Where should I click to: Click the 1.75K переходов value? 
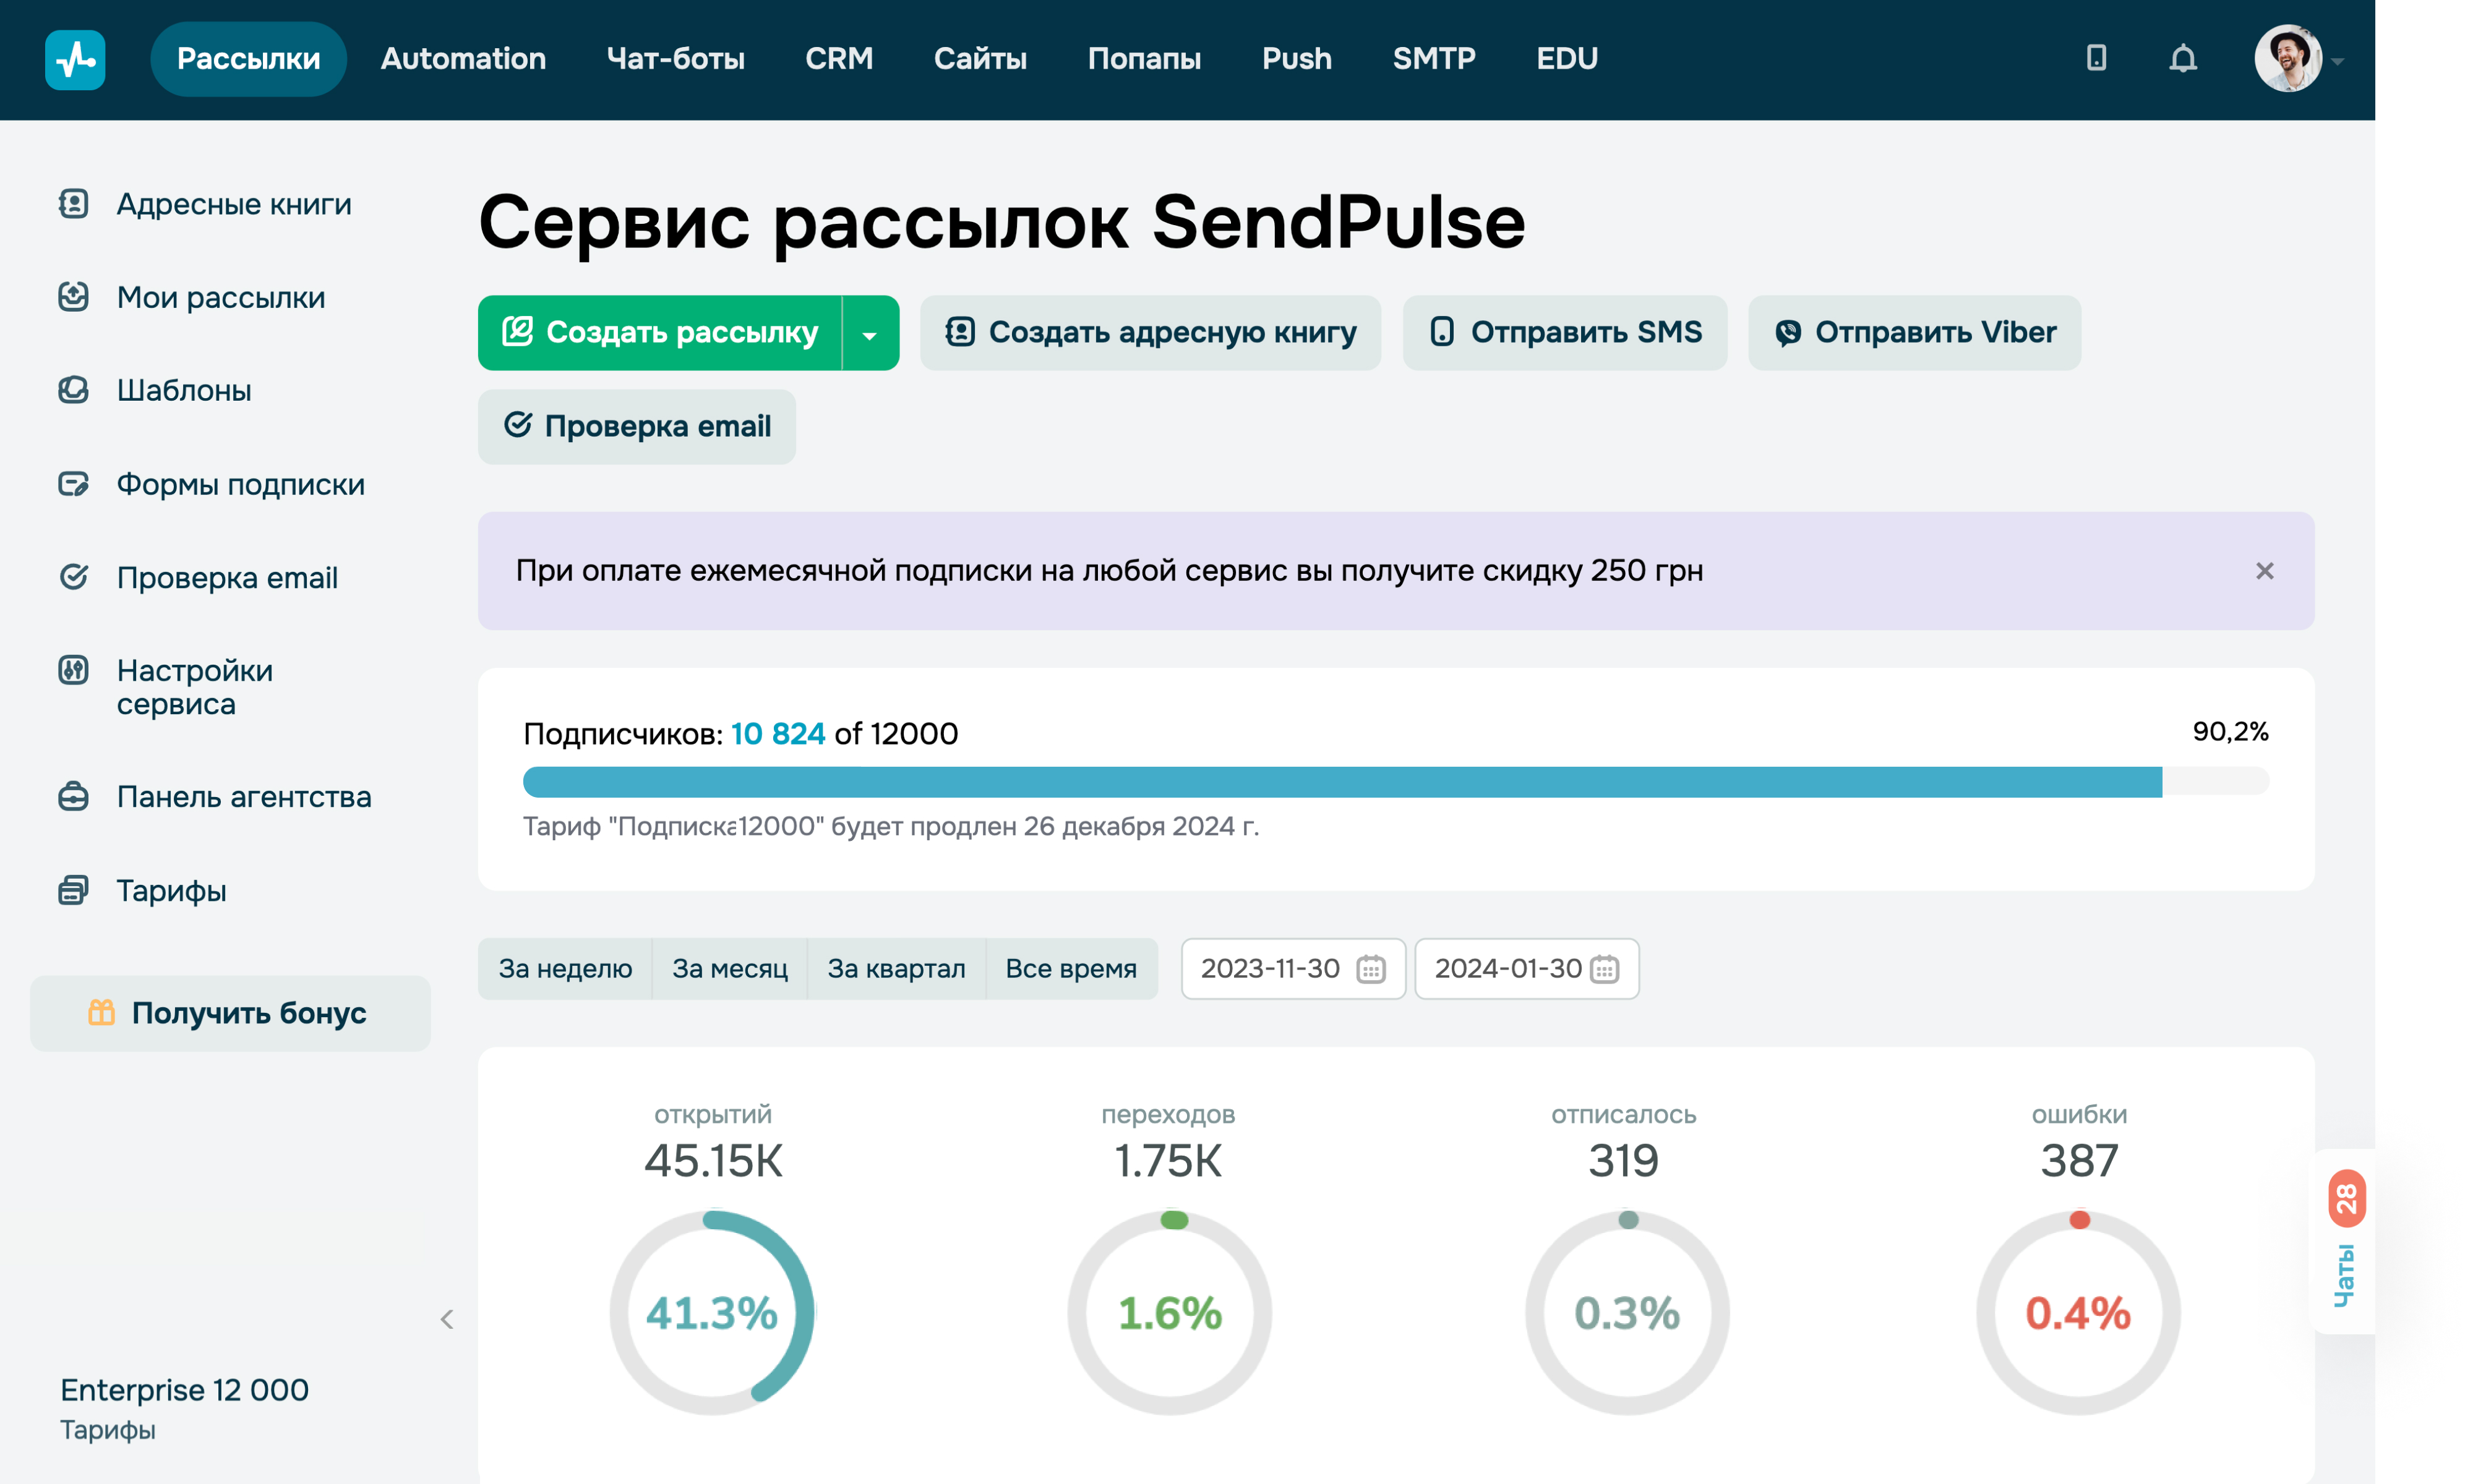1168,1162
